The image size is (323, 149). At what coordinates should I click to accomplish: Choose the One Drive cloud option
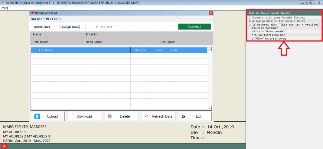click(97, 27)
